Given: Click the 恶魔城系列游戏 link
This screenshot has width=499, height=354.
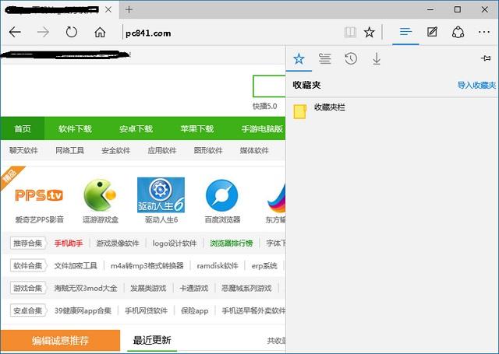Looking at the screenshot, I should (x=246, y=289).
